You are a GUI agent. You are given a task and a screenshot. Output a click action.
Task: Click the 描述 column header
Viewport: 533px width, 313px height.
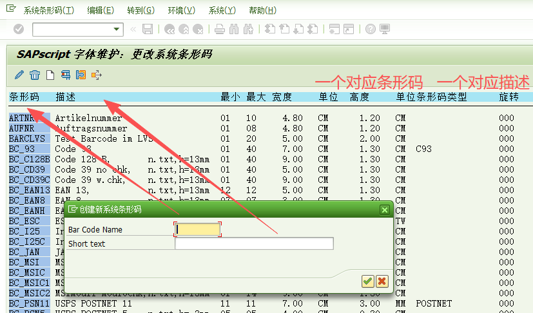point(66,97)
